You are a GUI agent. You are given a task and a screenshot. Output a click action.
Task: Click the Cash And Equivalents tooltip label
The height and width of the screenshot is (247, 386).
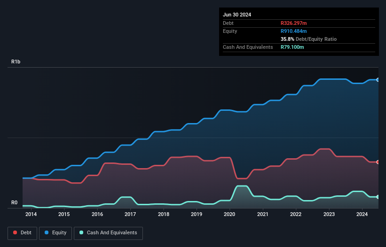click(x=248, y=47)
